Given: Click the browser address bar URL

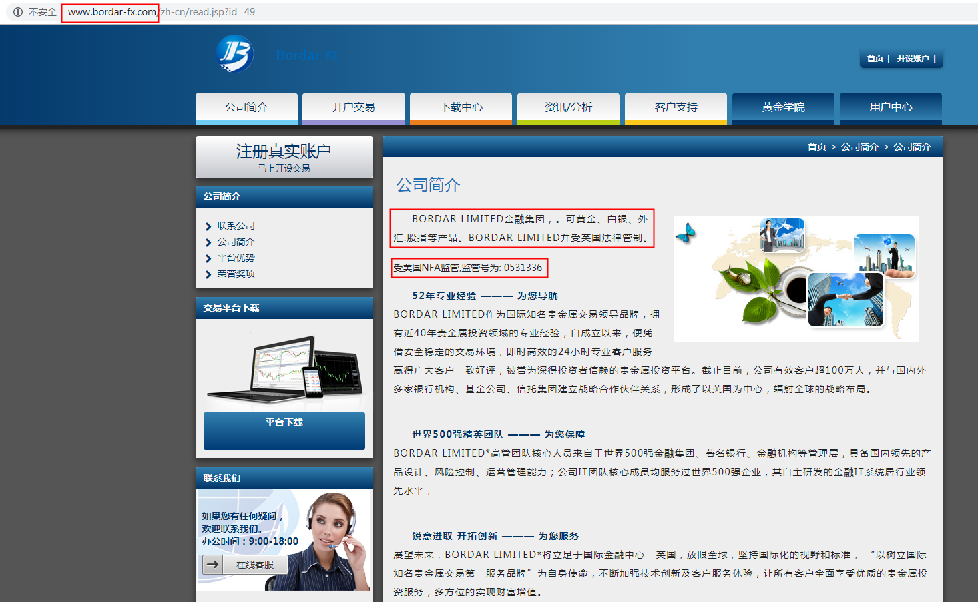Looking at the screenshot, I should 161,12.
